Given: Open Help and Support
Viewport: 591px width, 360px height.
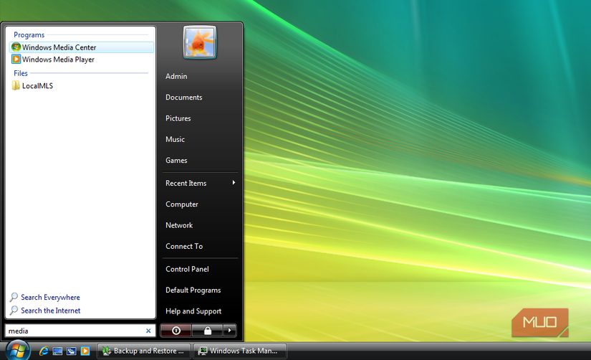Looking at the screenshot, I should click(193, 311).
